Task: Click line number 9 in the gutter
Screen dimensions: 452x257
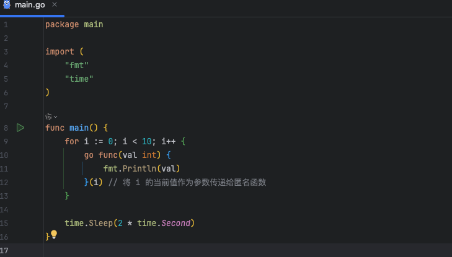Action: (x=6, y=142)
